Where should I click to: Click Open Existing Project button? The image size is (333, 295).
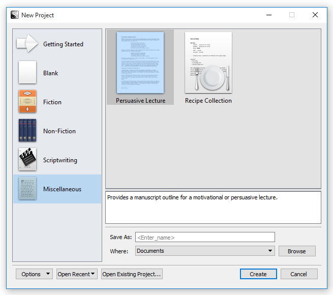(x=132, y=274)
